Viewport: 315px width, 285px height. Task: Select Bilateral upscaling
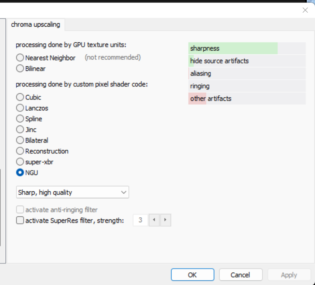20,140
